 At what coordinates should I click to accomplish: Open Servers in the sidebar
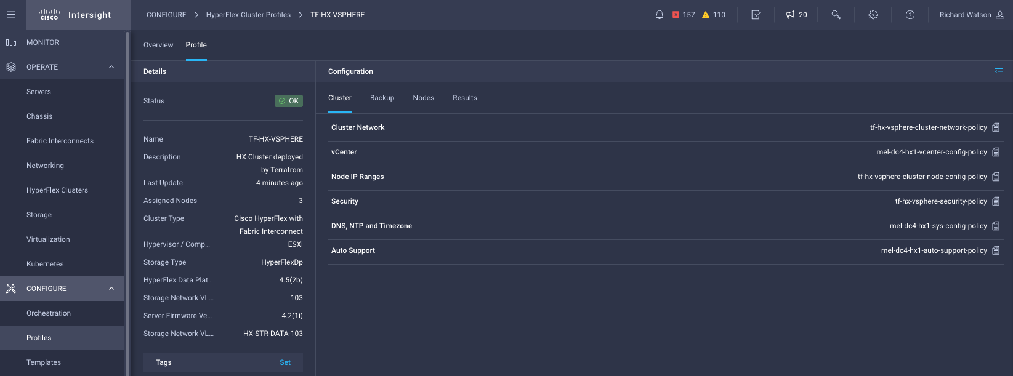[x=62, y=92]
